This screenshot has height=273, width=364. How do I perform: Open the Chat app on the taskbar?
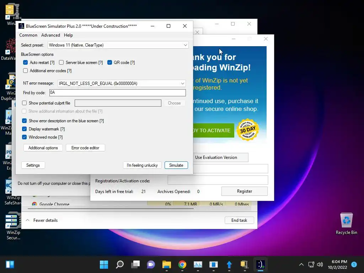tap(151, 264)
